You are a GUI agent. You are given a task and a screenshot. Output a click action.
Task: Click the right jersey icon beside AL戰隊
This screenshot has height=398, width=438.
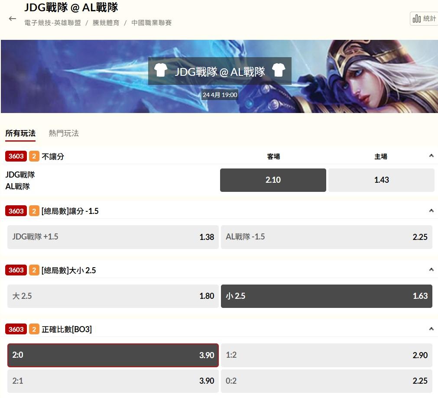[279, 70]
